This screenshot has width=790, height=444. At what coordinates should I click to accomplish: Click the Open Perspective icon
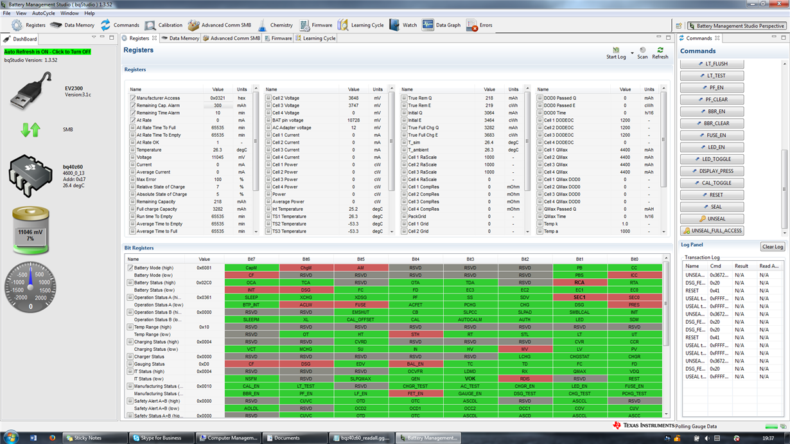[680, 26]
